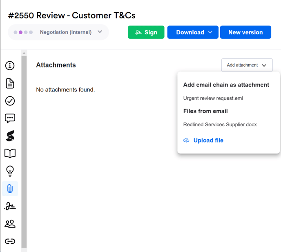Image resolution: width=281 pixels, height=252 pixels.
Task: Select Urgent review request.eml email chain
Action: 213,98
